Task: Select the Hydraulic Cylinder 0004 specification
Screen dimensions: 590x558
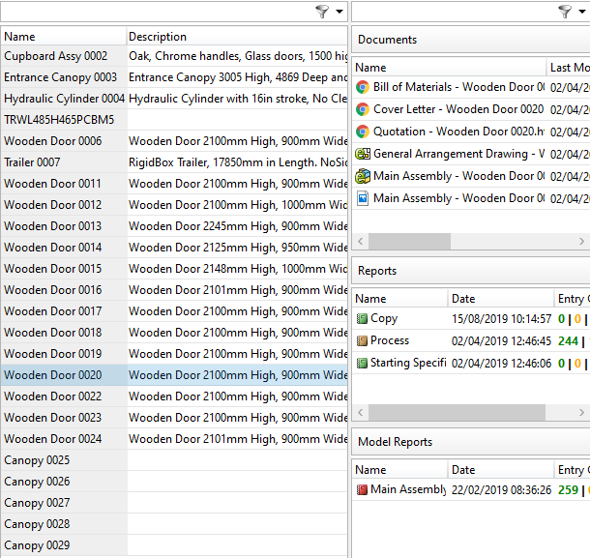Action: tap(64, 99)
